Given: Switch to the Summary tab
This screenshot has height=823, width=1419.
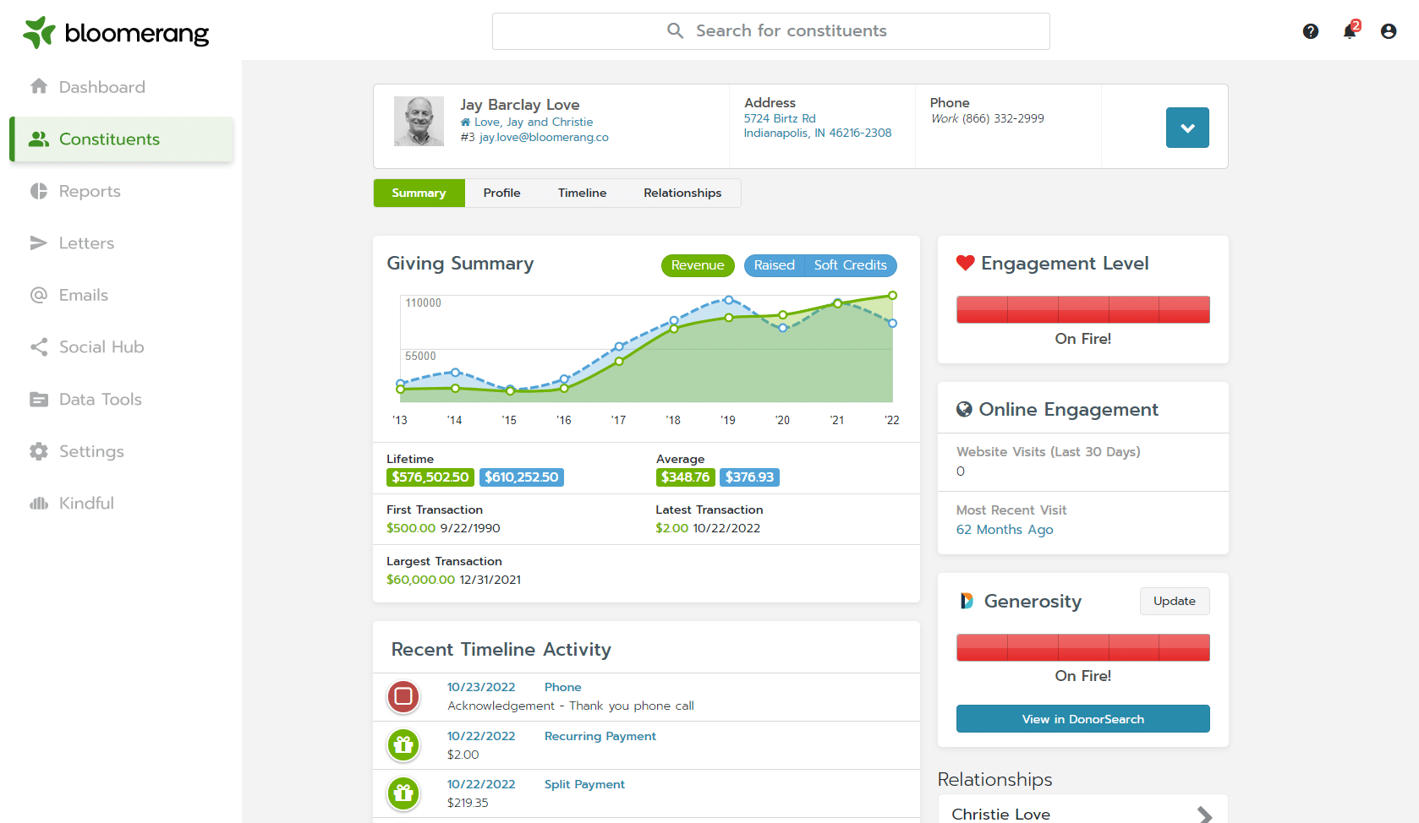Looking at the screenshot, I should 419,193.
